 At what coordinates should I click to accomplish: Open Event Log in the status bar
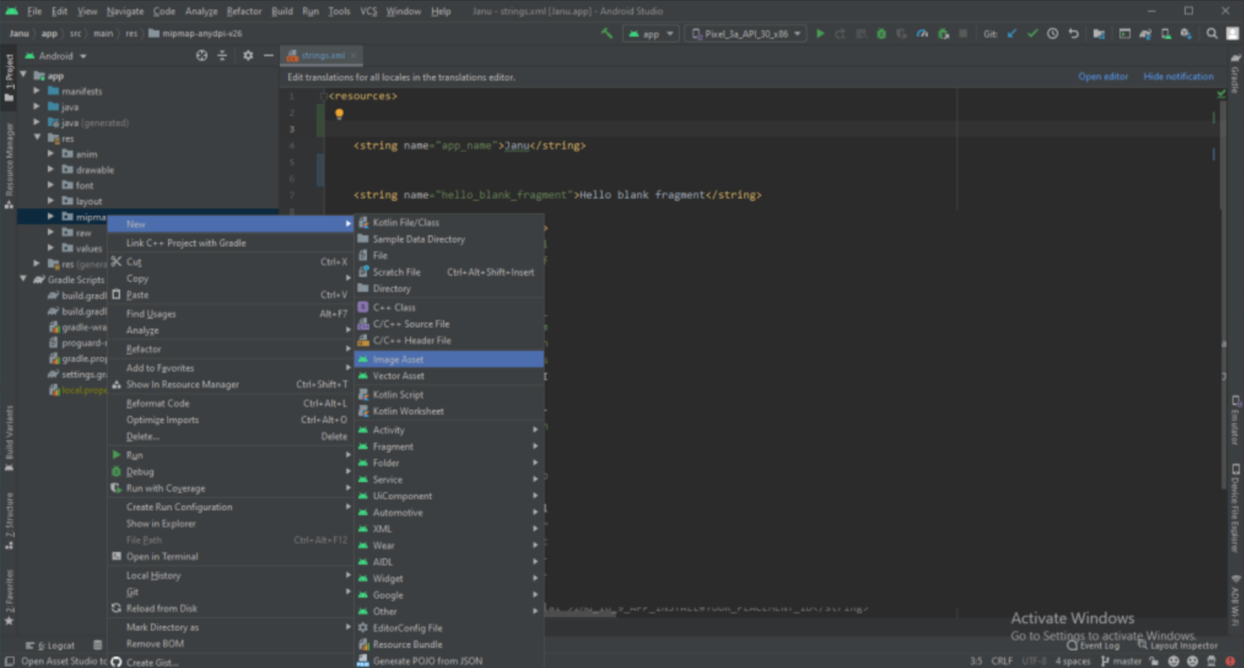pos(1092,645)
